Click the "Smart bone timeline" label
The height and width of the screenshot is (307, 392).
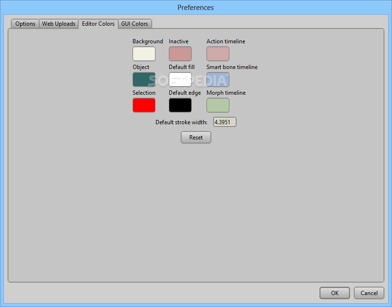click(232, 67)
